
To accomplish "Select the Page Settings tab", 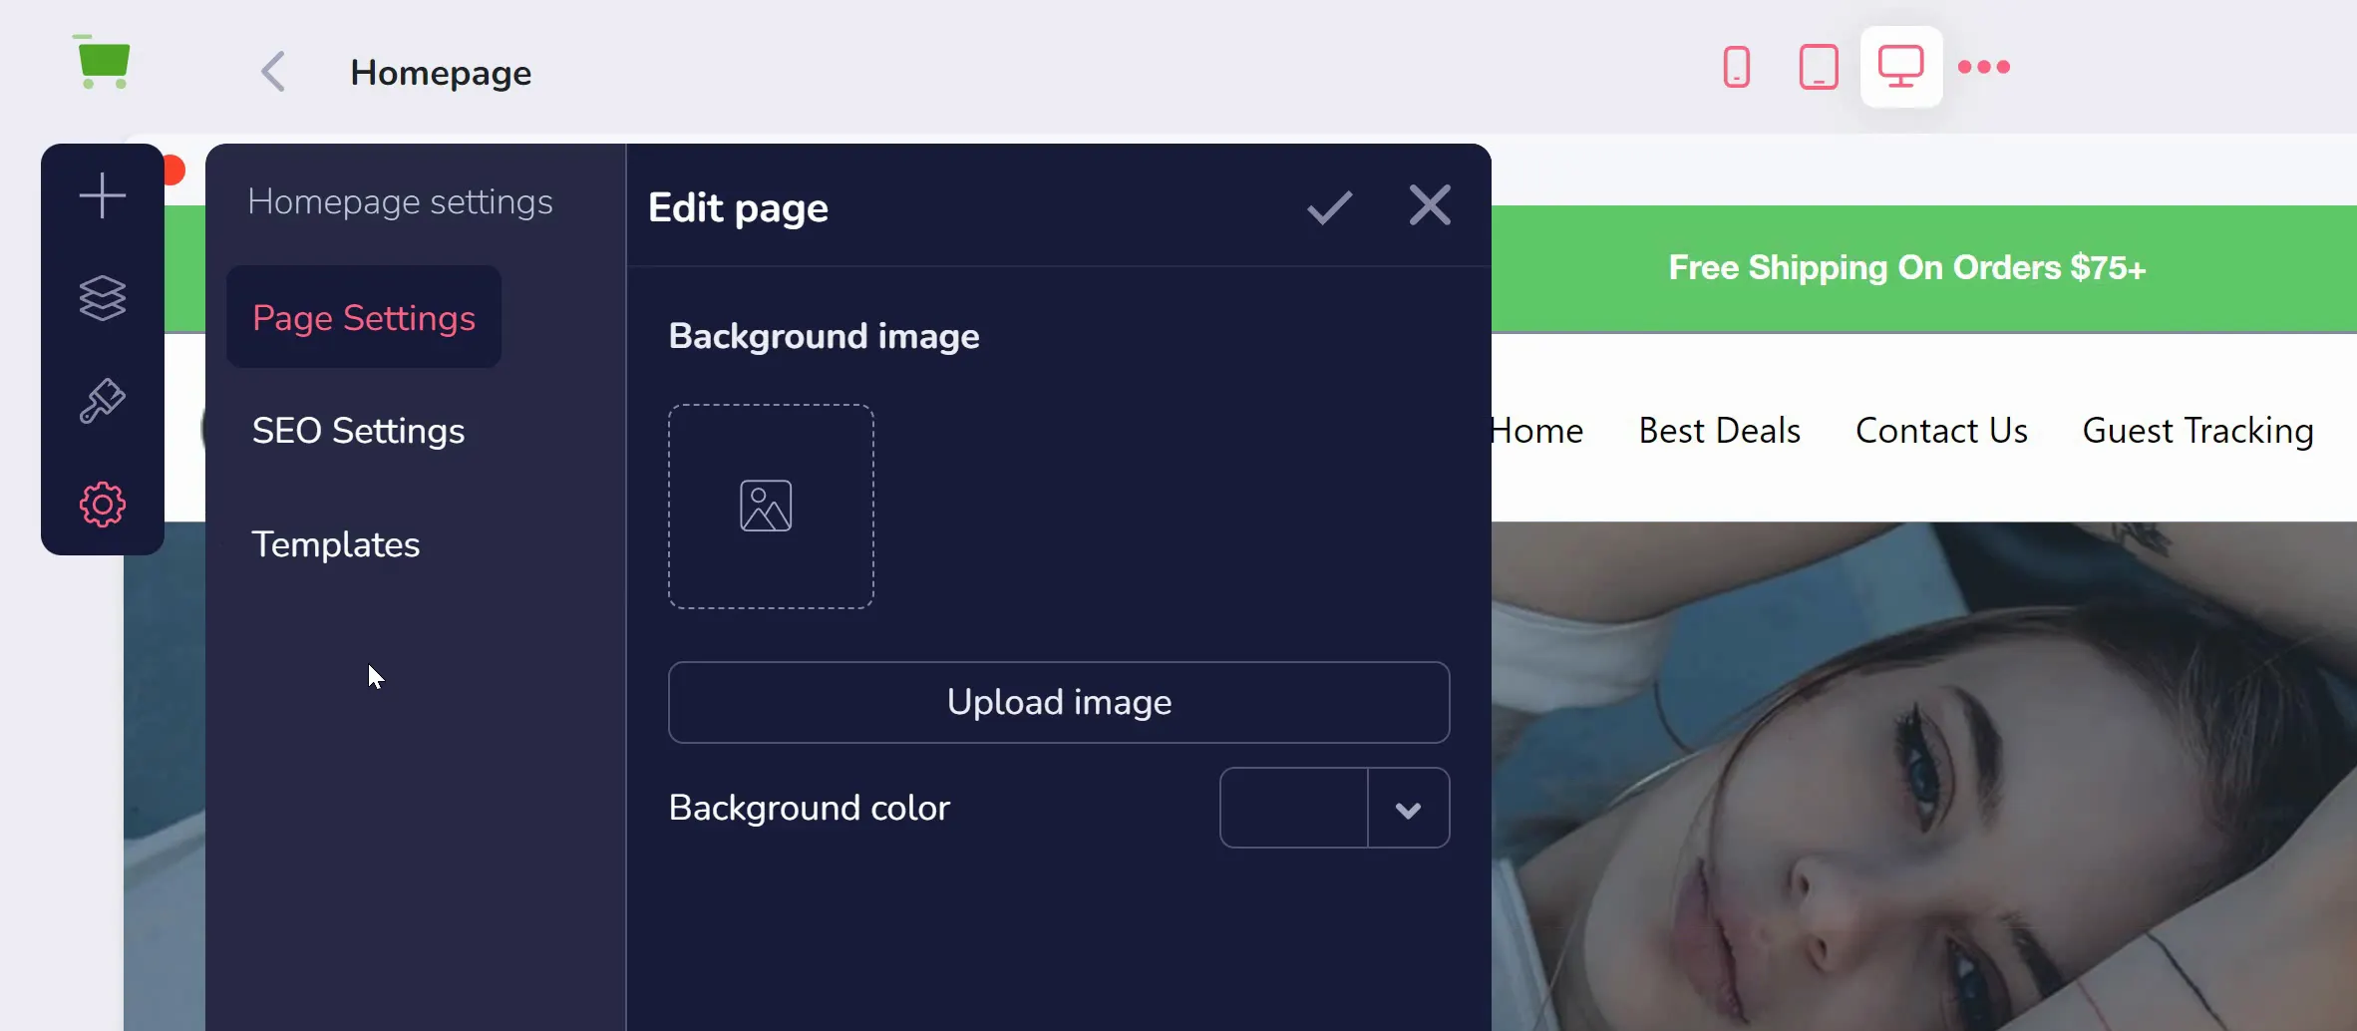I will click(x=364, y=317).
